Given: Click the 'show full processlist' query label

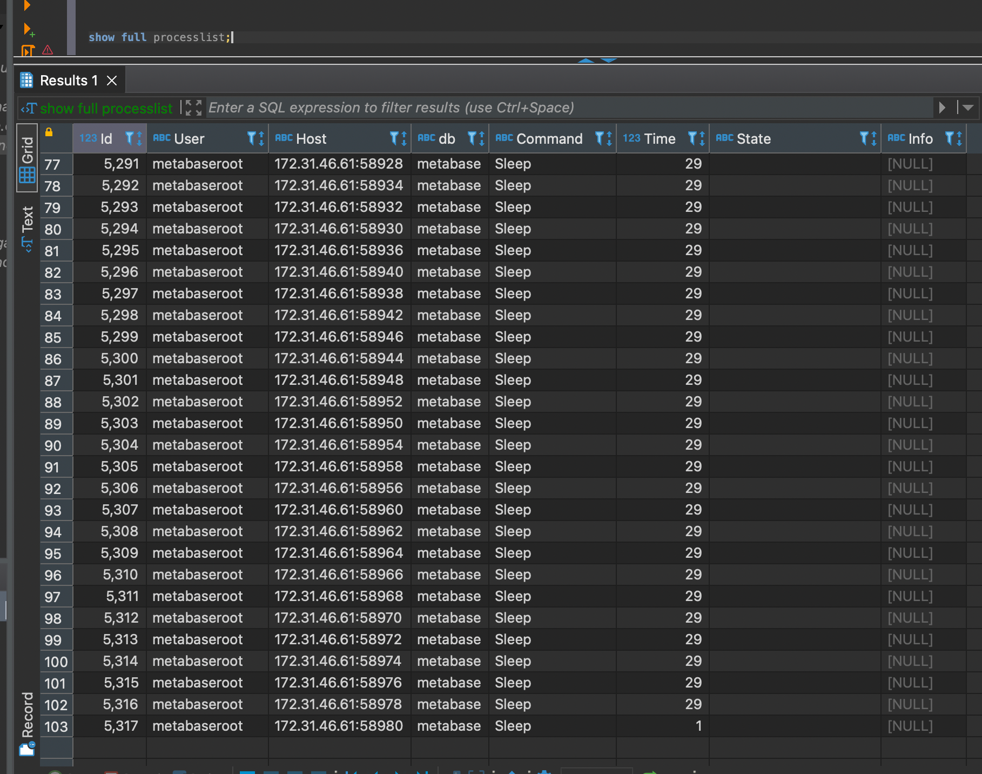Looking at the screenshot, I should coord(106,109).
